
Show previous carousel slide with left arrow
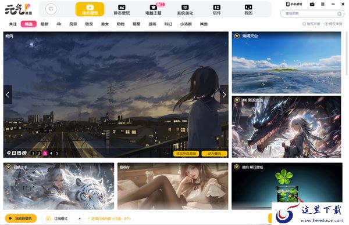click(x=8, y=95)
